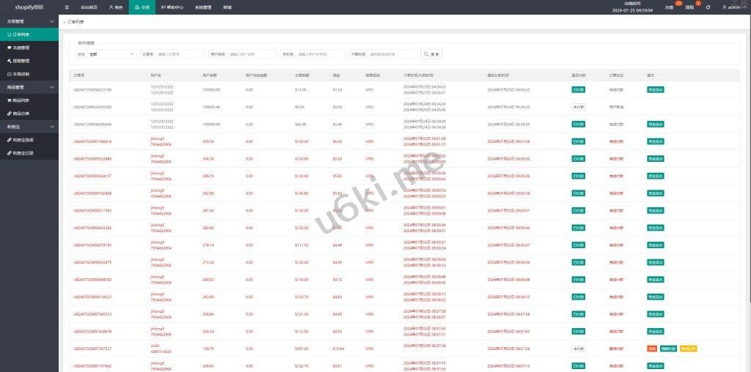Viewport: 751px width, 372px height.
Task: Open the 状态 filter dropdown
Action: click(111, 54)
